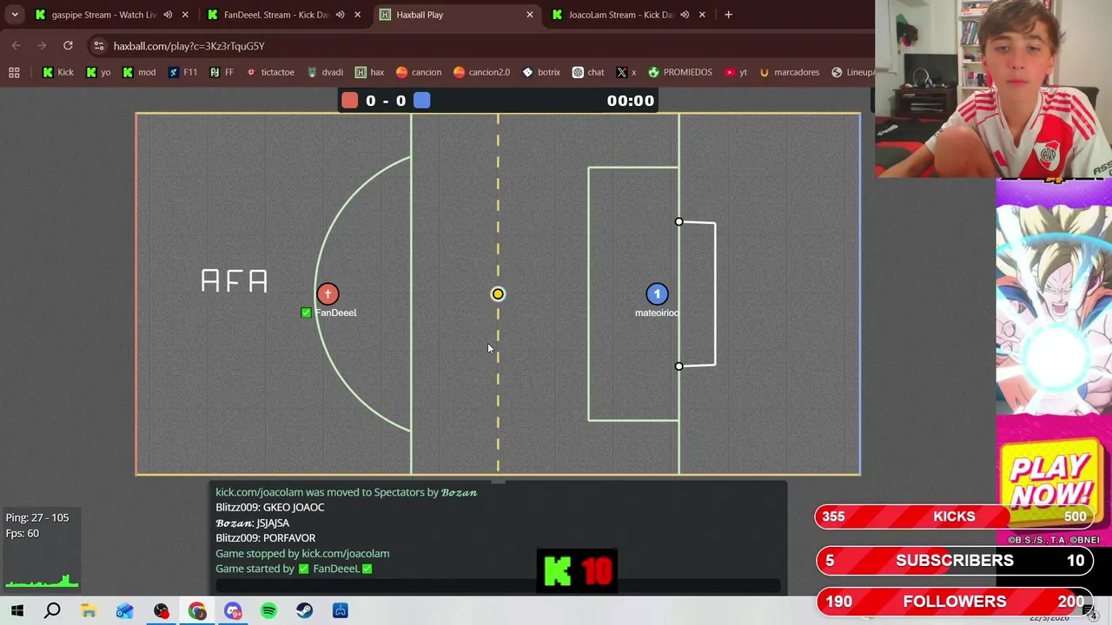1112x625 pixels.
Task: Open the Windows Start menu
Action: [x=17, y=611]
